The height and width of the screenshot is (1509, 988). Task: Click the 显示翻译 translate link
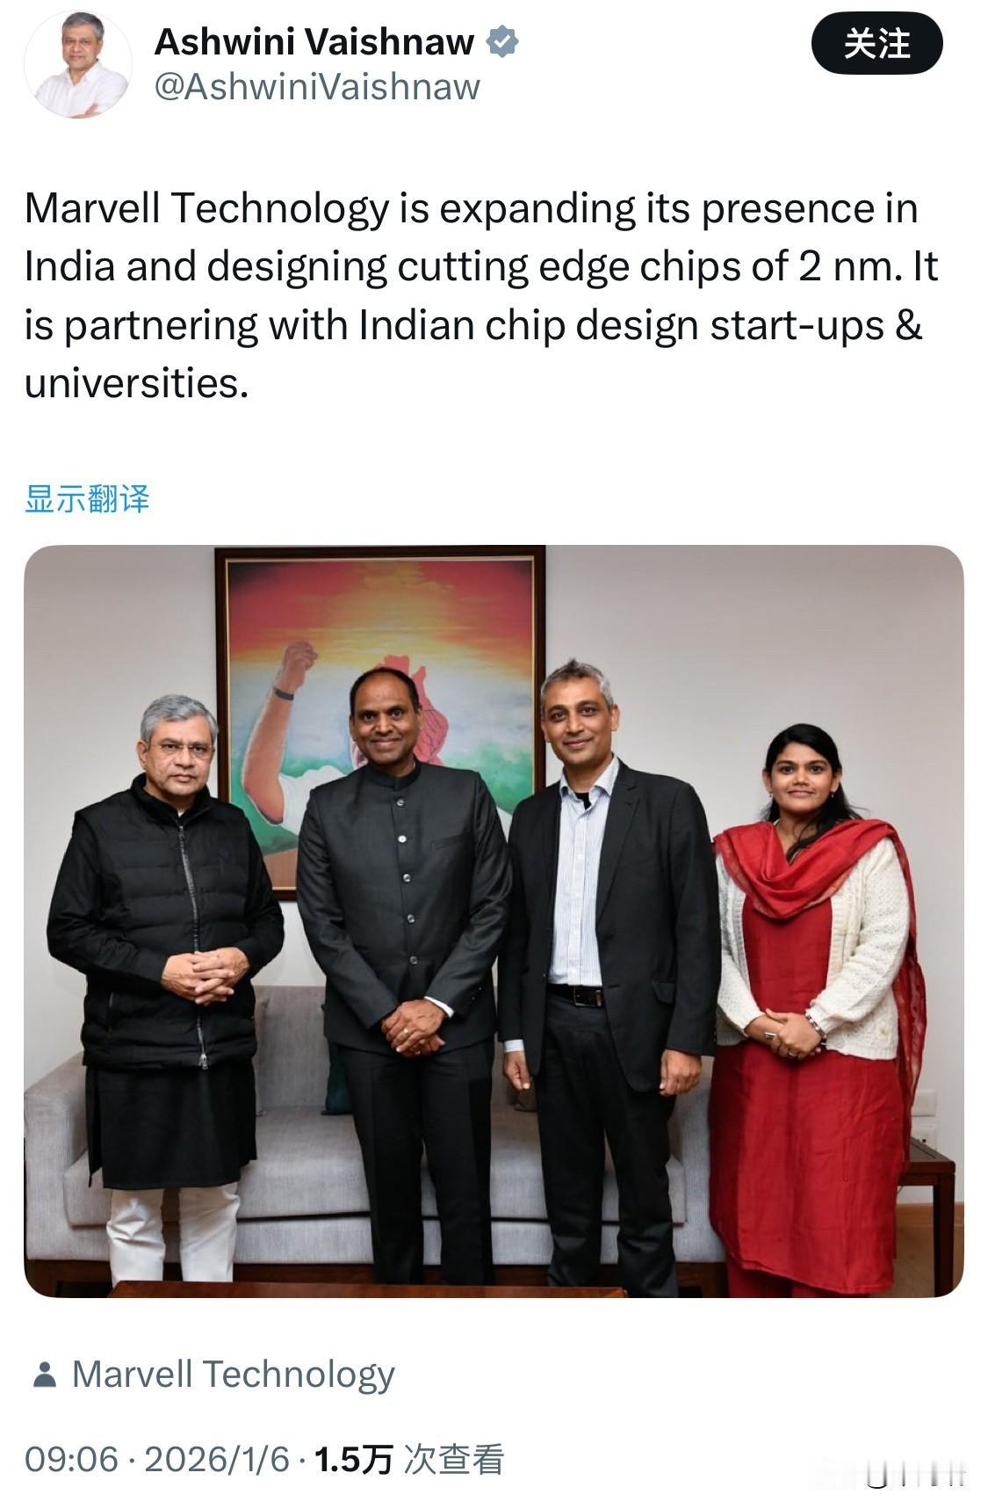coord(87,498)
